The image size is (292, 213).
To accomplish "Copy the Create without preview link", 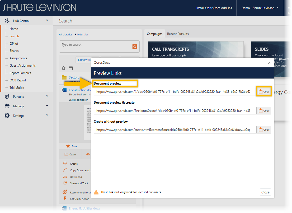I will coord(264,130).
